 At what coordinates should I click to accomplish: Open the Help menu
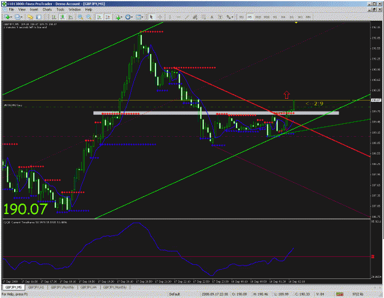point(88,10)
